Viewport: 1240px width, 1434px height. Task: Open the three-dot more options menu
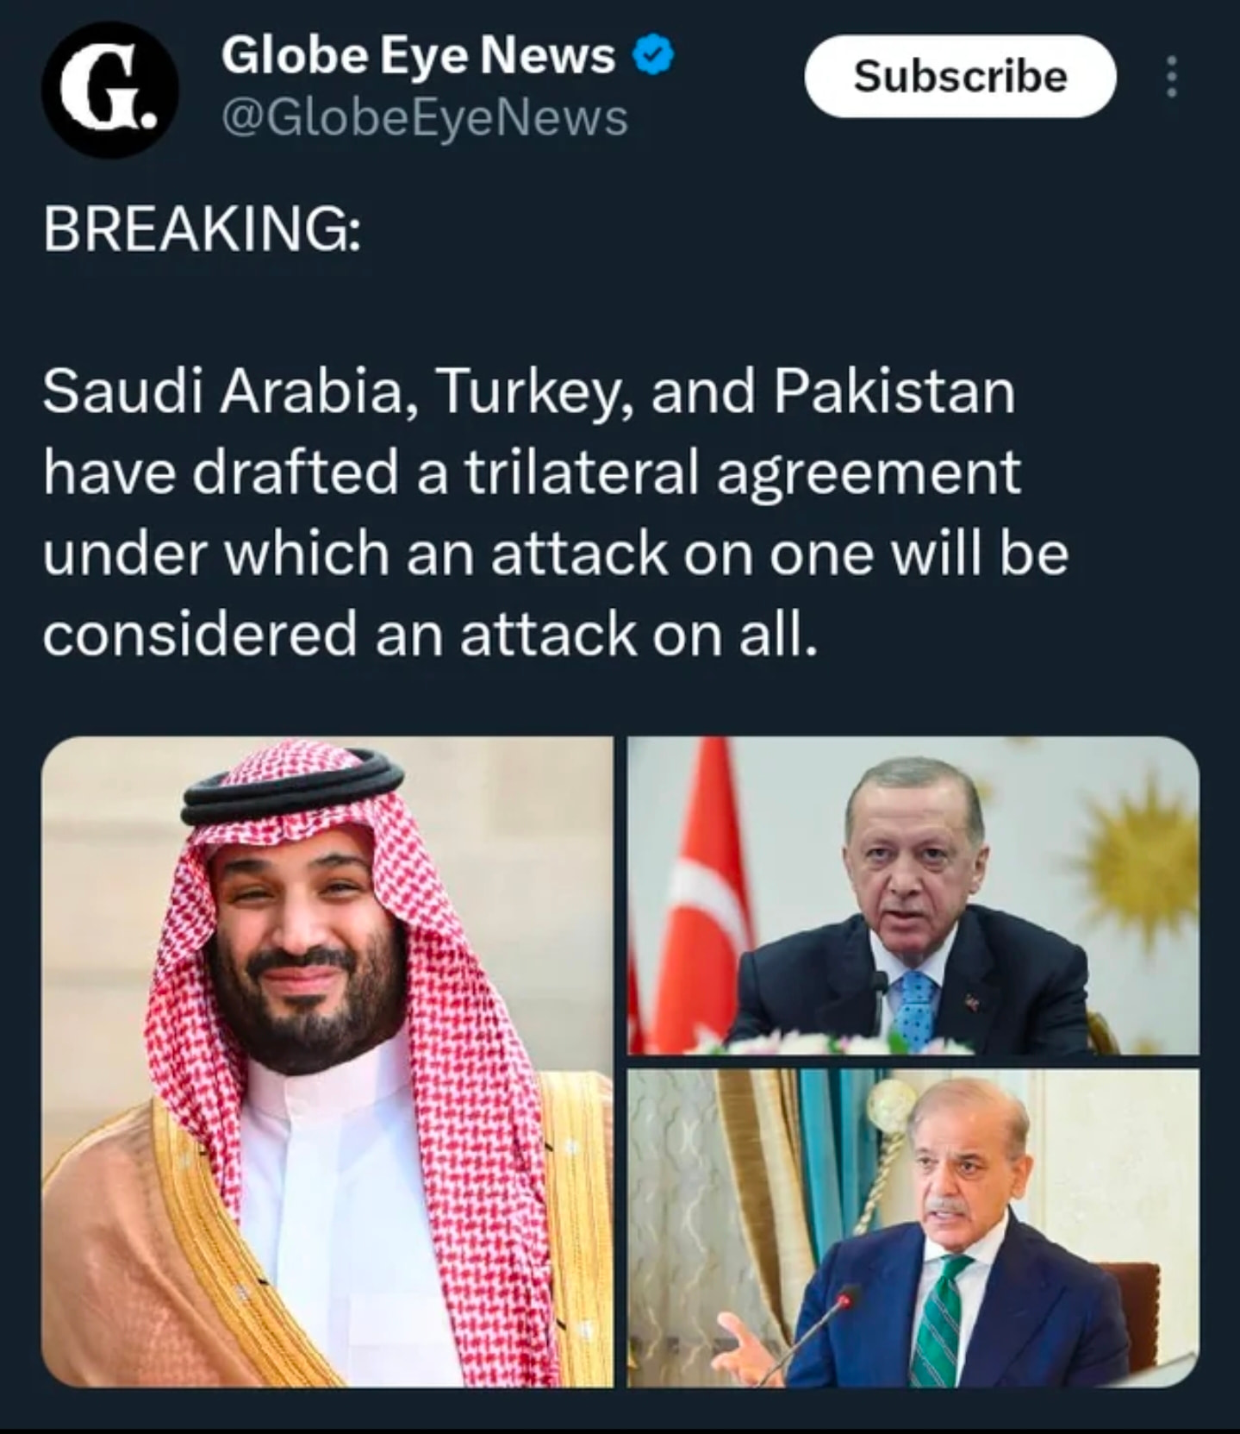coord(1170,78)
